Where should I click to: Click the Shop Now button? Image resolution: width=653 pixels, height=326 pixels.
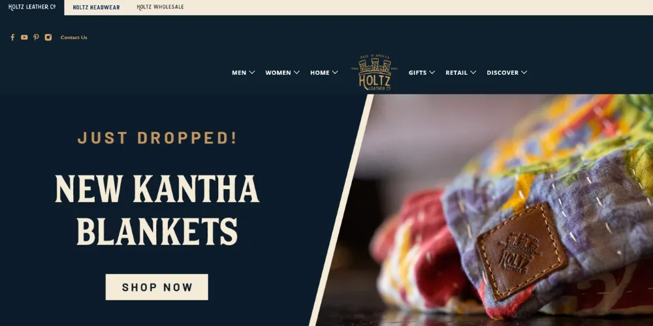(x=157, y=287)
